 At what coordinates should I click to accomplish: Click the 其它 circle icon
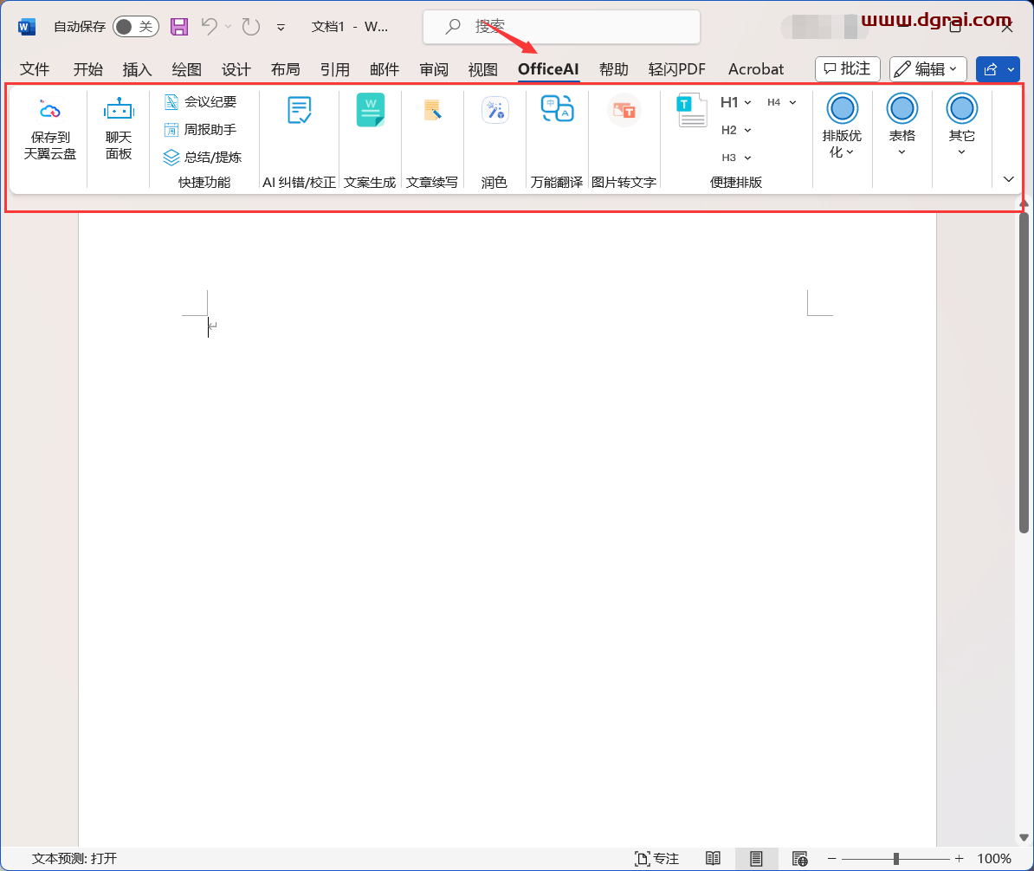[x=961, y=109]
